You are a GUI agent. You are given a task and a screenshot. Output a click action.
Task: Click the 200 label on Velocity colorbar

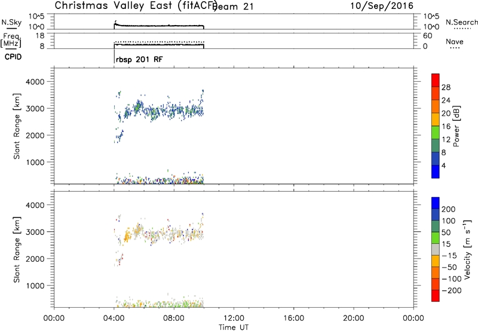[449, 209]
